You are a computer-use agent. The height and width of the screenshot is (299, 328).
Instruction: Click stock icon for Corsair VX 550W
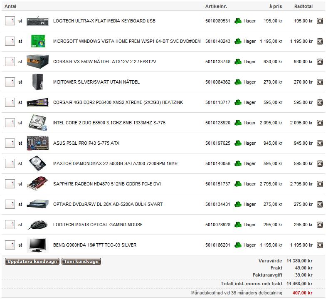click(x=238, y=62)
